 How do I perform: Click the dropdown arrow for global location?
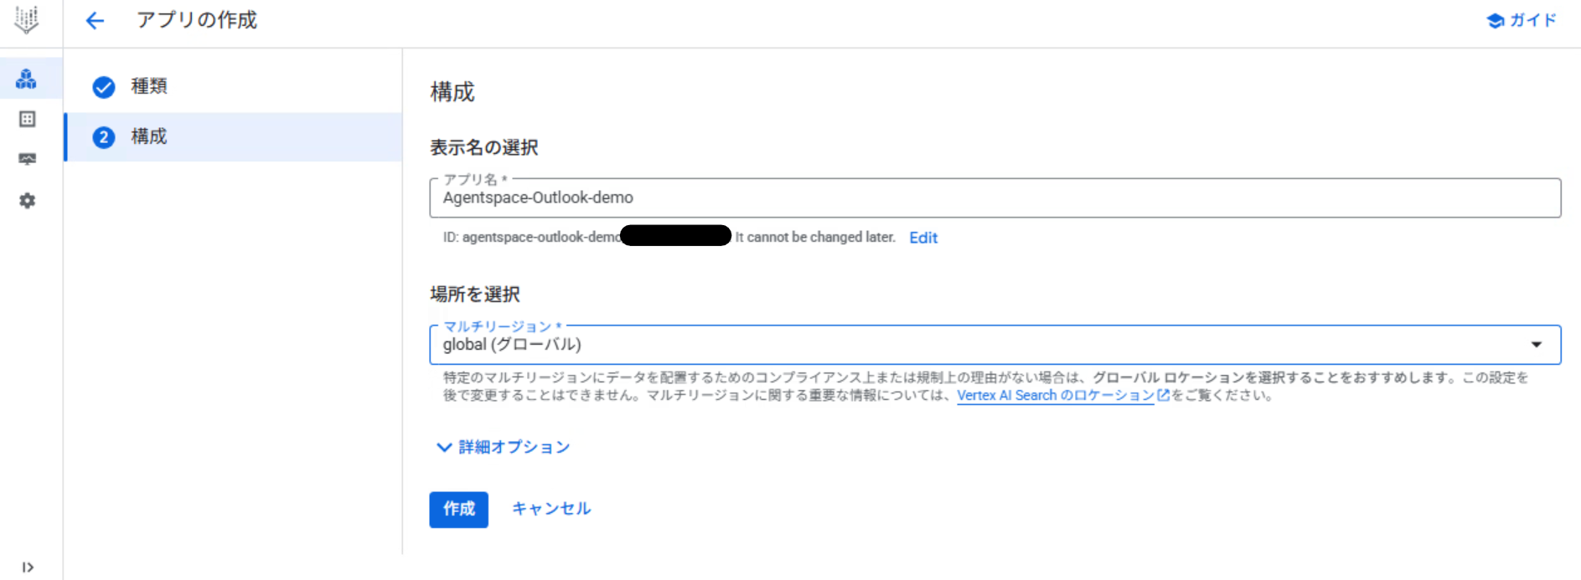[x=1536, y=345]
